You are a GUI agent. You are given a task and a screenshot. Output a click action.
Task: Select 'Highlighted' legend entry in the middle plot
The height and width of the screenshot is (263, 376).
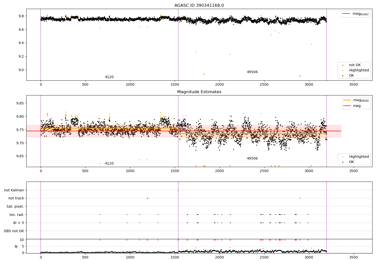pos(355,157)
